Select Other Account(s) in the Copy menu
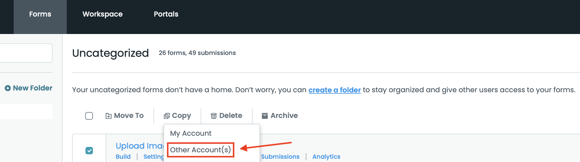Image resolution: width=580 pixels, height=162 pixels. [200, 150]
